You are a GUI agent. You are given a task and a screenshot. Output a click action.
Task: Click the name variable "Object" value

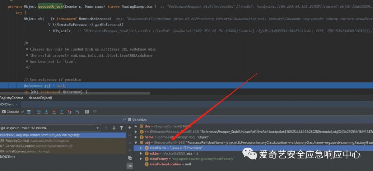pos(203,137)
